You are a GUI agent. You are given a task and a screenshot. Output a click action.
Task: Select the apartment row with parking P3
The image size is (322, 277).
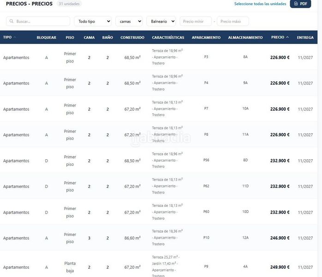[x=159, y=57]
